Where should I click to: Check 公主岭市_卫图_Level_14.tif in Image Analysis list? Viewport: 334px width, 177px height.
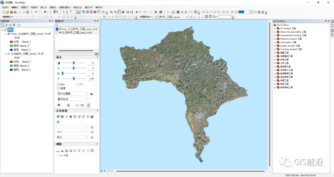click(x=57, y=33)
